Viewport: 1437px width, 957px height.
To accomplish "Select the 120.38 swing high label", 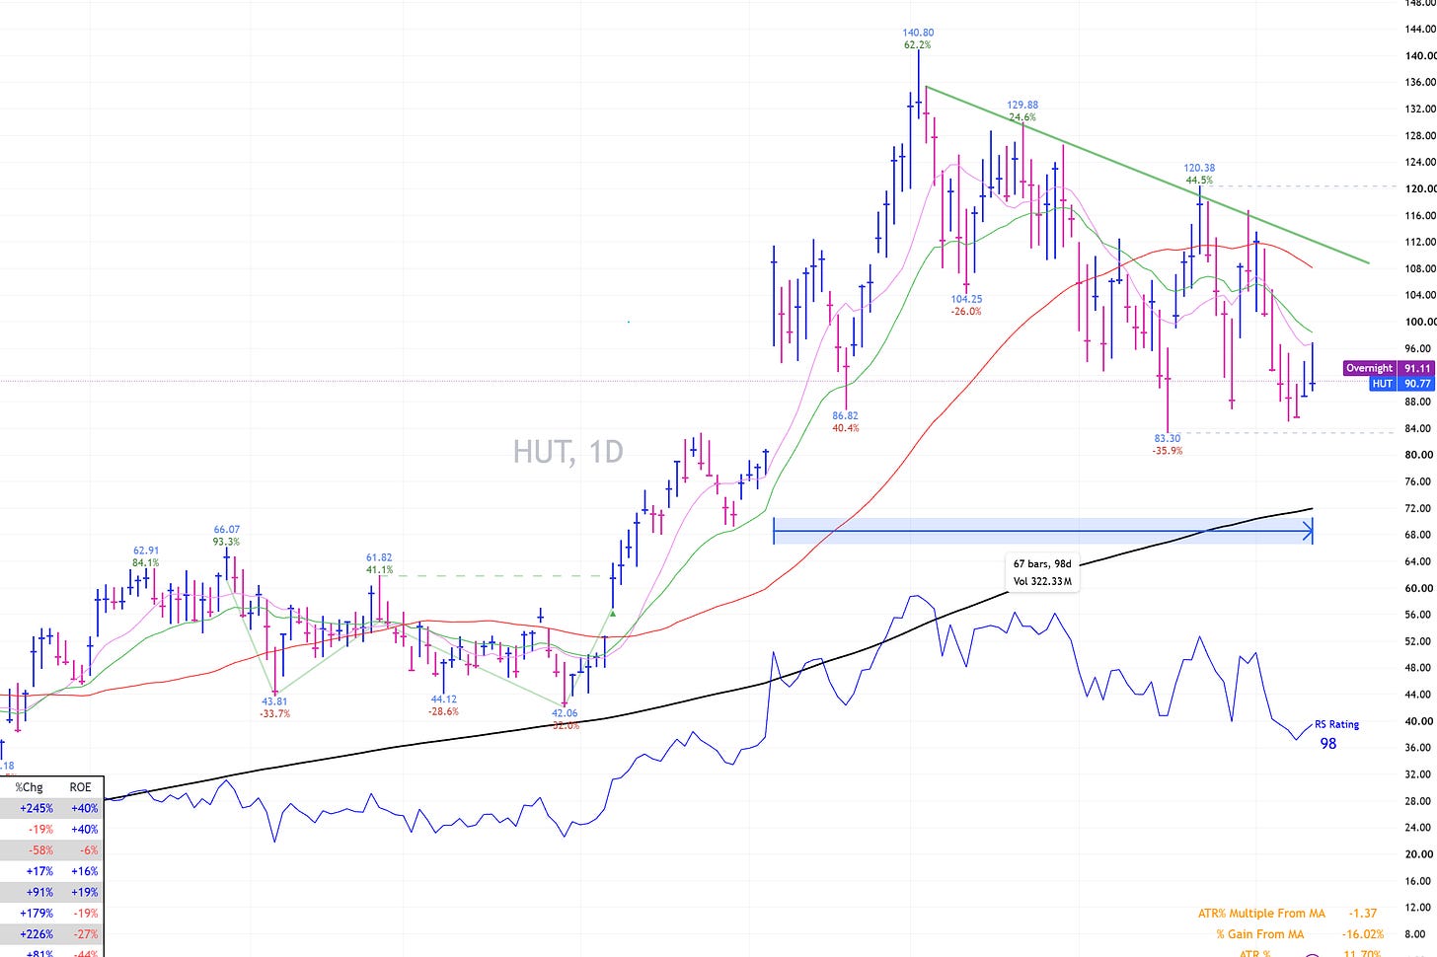I will click(x=1199, y=169).
